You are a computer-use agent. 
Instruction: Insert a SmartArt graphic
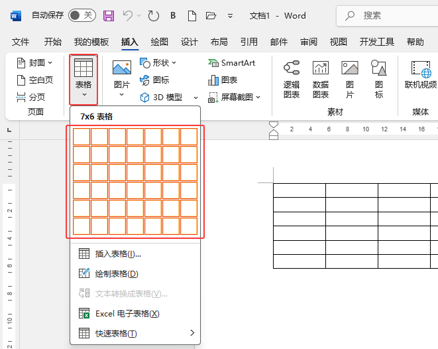[231, 63]
